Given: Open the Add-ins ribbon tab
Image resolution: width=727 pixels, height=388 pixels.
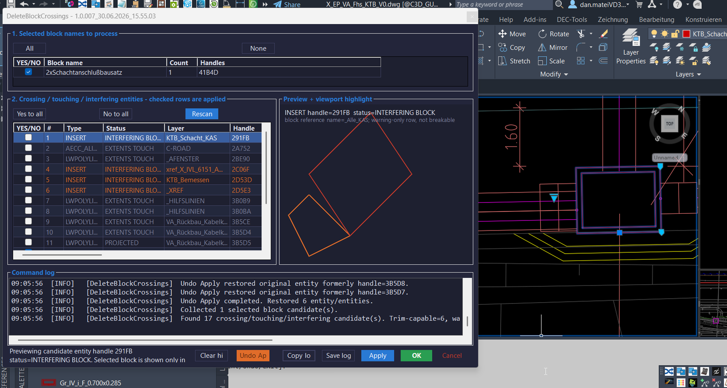Looking at the screenshot, I should click(x=535, y=20).
